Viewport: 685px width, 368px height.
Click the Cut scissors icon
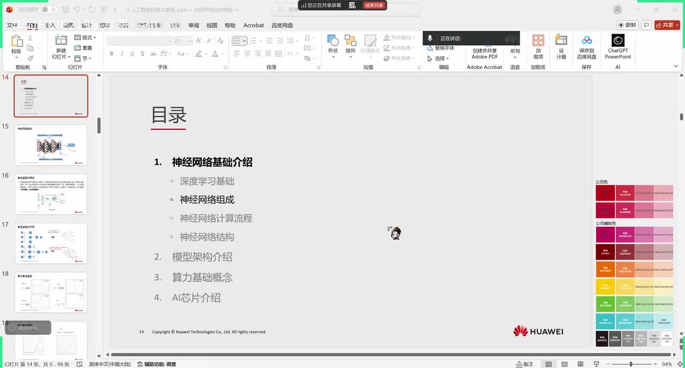(31, 38)
